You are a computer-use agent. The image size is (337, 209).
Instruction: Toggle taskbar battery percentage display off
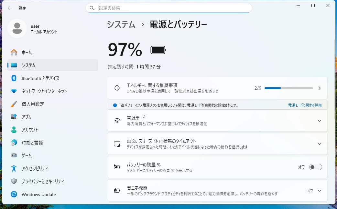315,167
